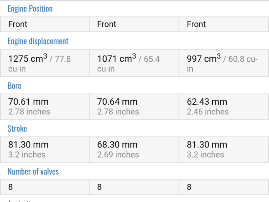Click the first 81.30 mm stroke cell
Viewport: 269px width, 202px height.
(45, 149)
